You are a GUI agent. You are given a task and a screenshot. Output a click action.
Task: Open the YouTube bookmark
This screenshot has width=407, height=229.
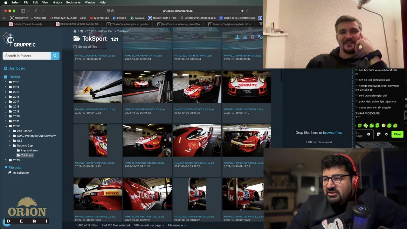coord(99,18)
